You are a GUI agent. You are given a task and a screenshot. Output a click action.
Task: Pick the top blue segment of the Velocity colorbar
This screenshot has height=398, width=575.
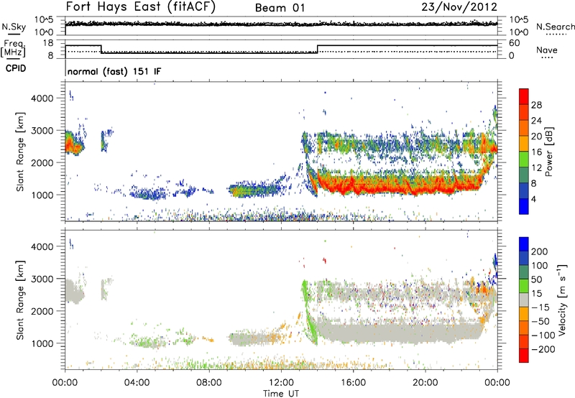(524, 244)
